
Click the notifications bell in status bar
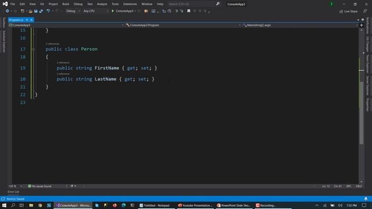(366, 199)
